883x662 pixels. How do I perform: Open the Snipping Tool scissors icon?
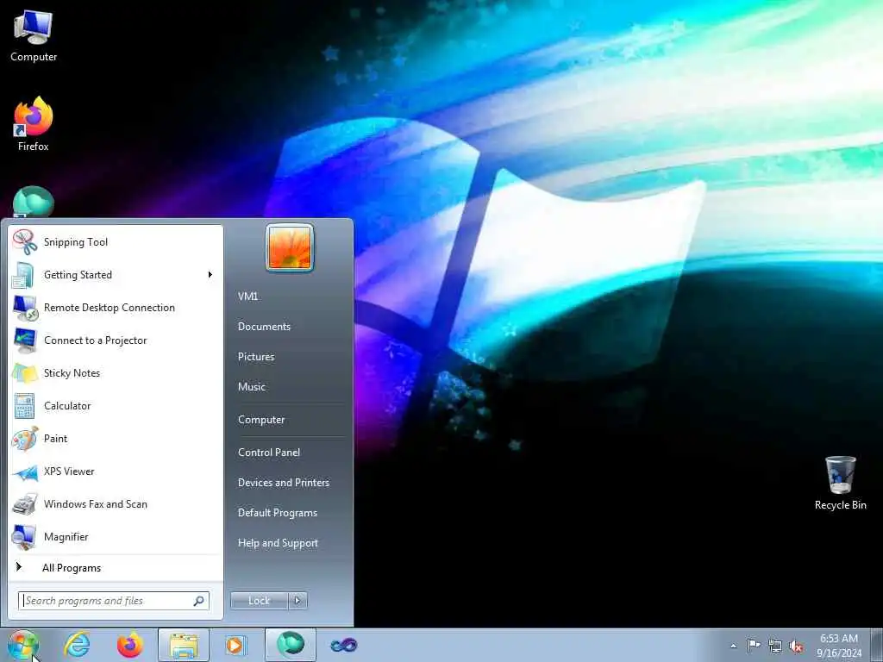[25, 242]
